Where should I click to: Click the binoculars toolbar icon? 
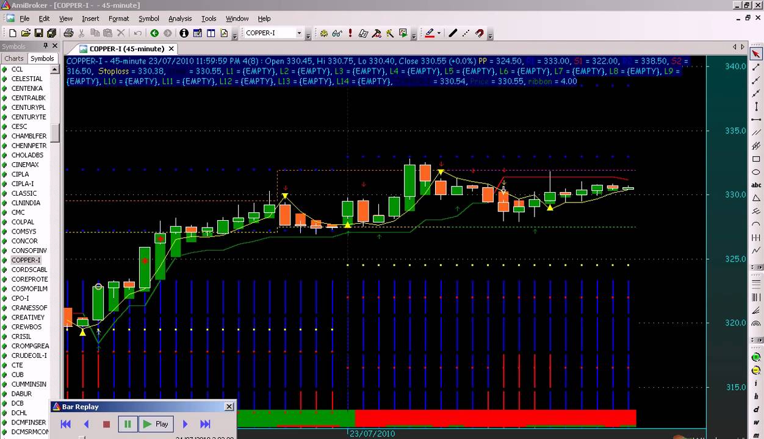coord(337,33)
